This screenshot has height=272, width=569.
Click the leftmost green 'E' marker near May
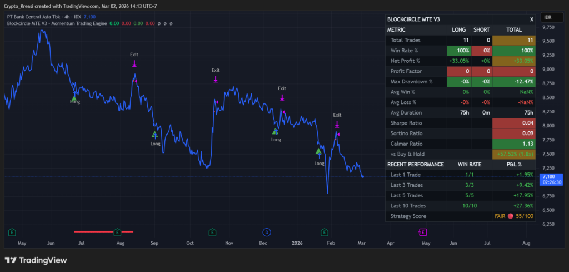(x=12, y=231)
